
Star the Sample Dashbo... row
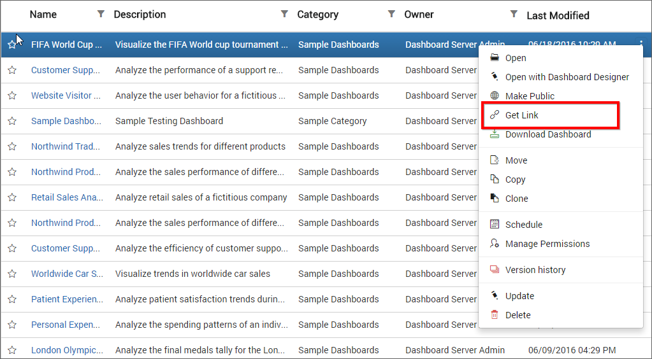point(12,121)
